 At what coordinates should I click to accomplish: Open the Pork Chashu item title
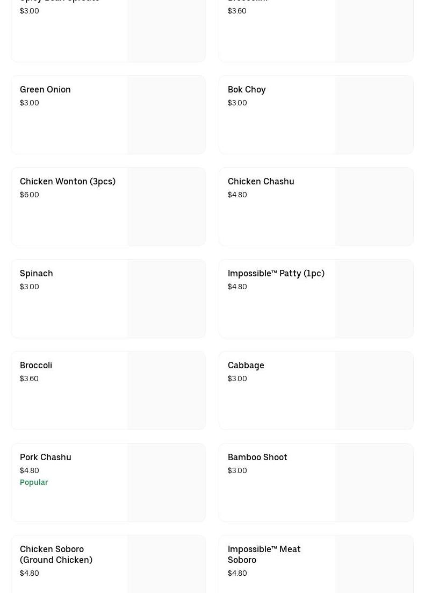(46, 457)
